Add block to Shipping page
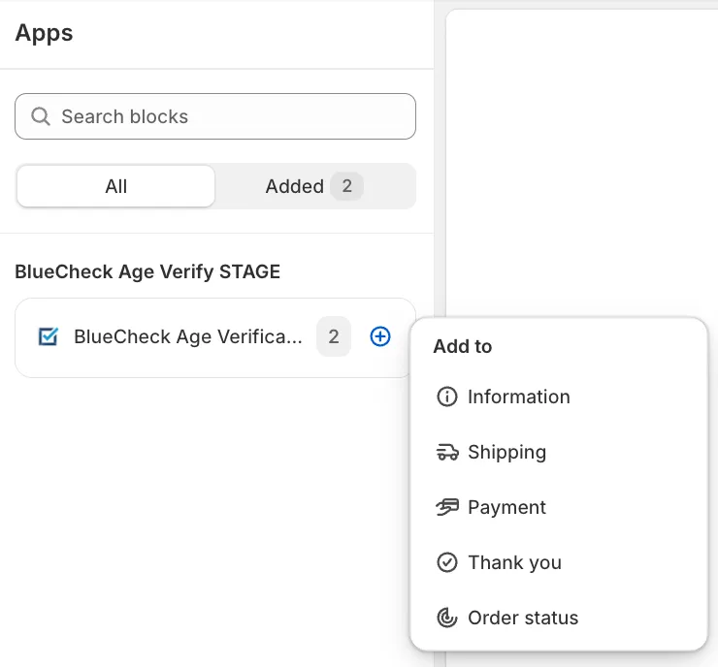Screen dimensions: 718x667 559,452
